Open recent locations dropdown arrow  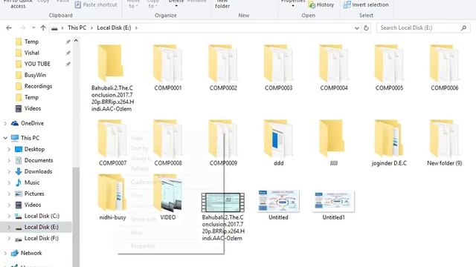pos(33,28)
